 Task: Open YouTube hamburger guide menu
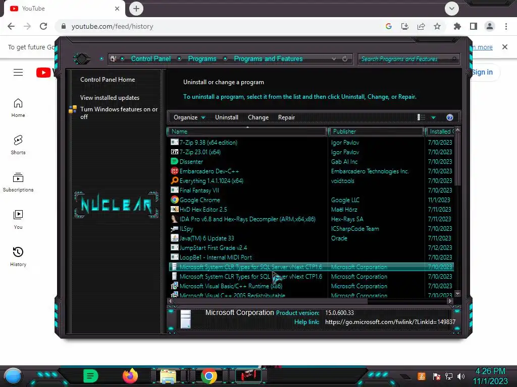18,72
